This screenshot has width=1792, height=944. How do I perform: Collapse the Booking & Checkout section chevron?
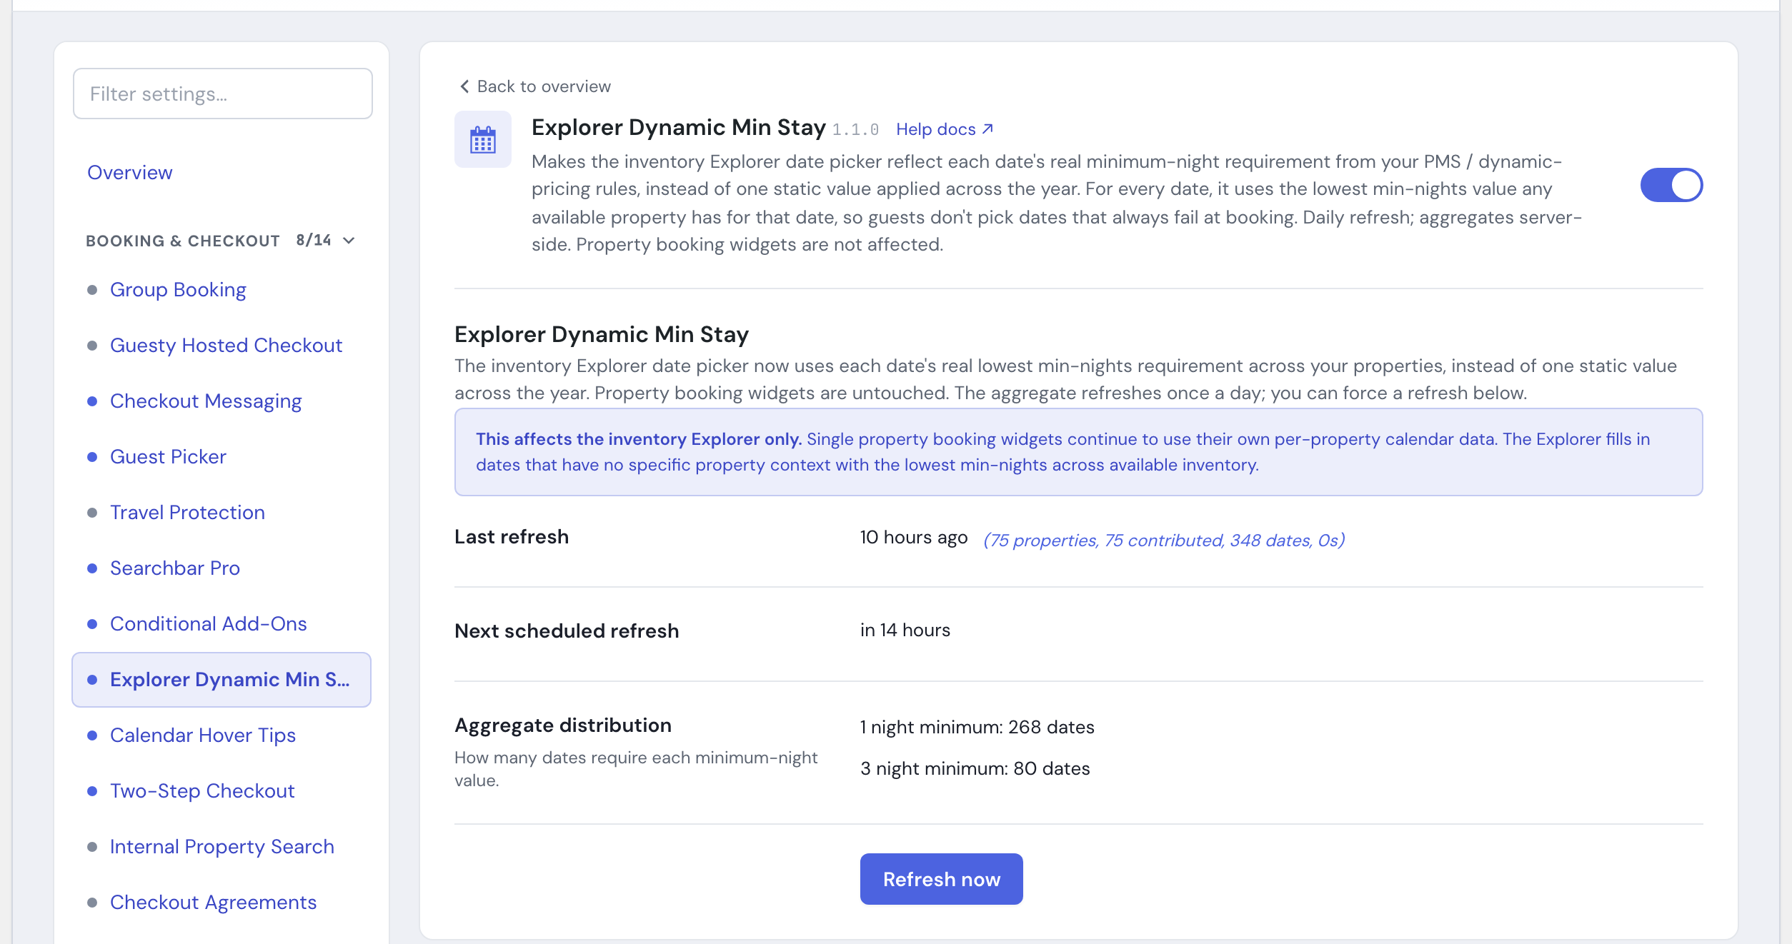(349, 241)
